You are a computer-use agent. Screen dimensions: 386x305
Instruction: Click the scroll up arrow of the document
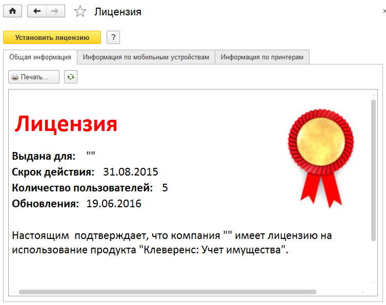(374, 95)
